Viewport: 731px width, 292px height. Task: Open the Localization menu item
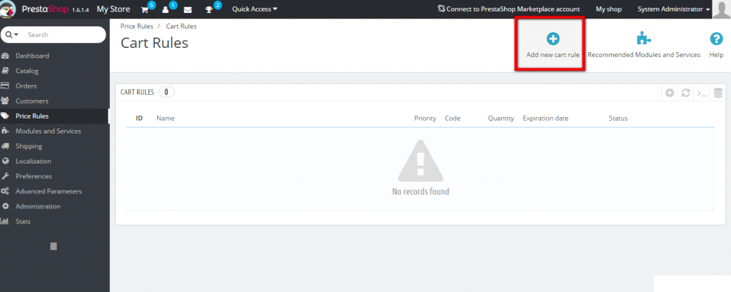[33, 161]
